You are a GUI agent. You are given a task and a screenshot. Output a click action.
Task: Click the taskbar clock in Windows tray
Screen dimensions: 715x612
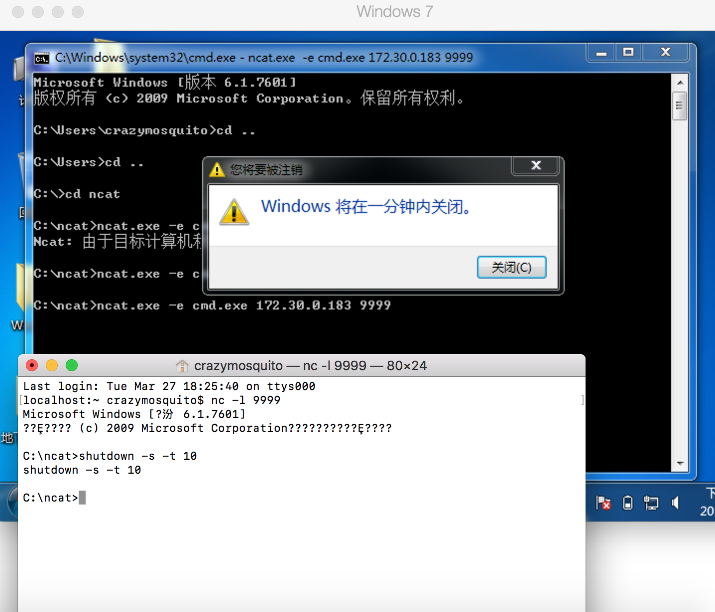tap(708, 502)
